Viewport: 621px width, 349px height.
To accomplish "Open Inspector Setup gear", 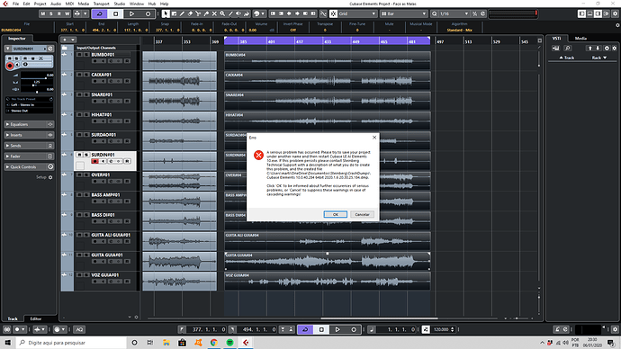I will [x=50, y=177].
